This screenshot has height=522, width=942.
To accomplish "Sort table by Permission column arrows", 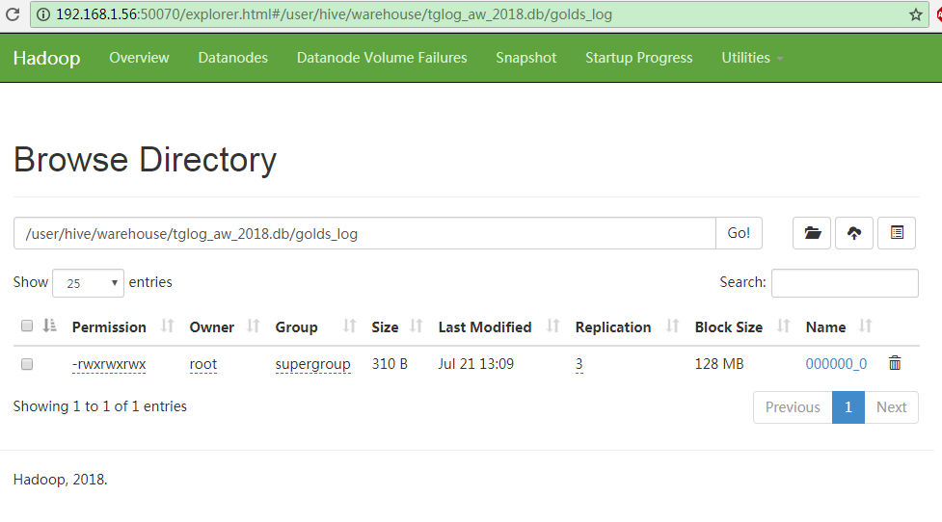I will pos(167,326).
